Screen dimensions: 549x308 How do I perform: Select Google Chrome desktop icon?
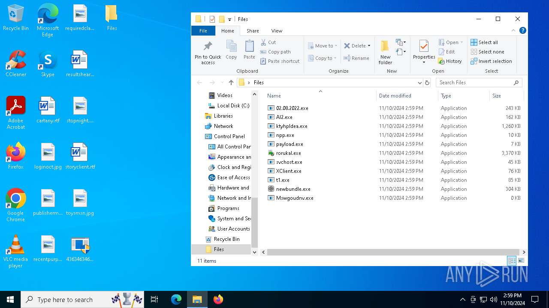point(16,205)
